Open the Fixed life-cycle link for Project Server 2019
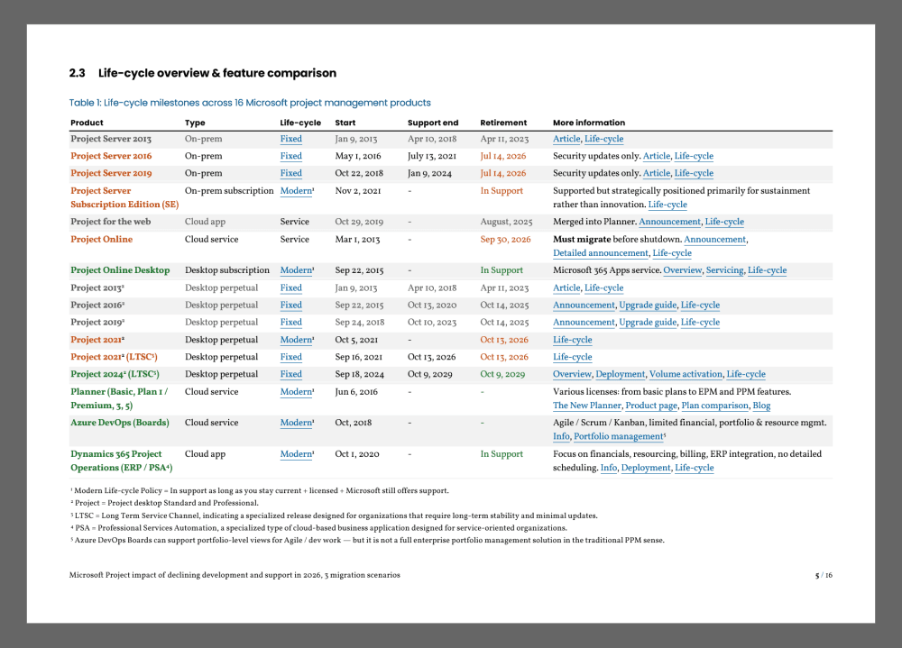The image size is (902, 648). [x=290, y=173]
